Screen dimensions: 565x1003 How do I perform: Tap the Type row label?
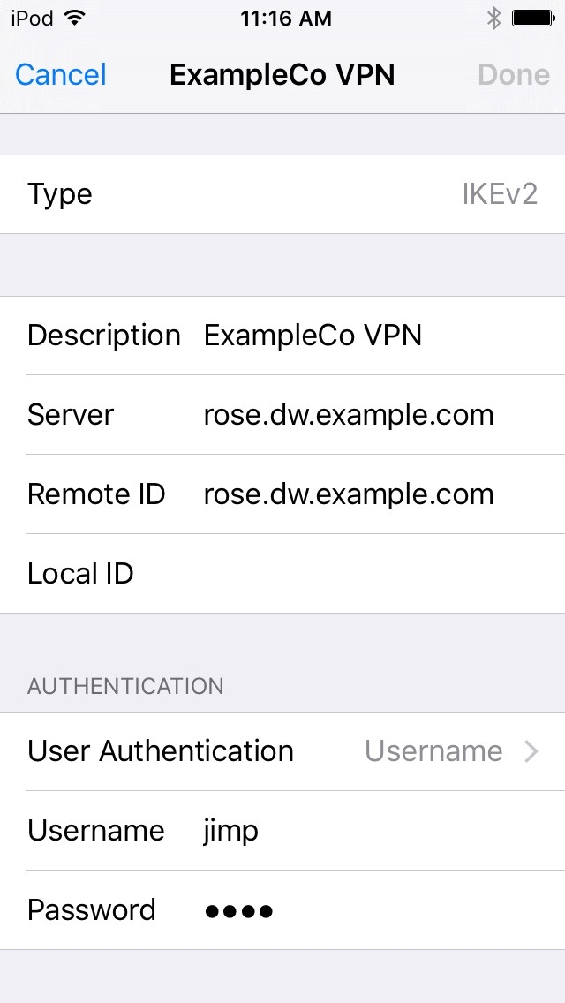coord(60,194)
